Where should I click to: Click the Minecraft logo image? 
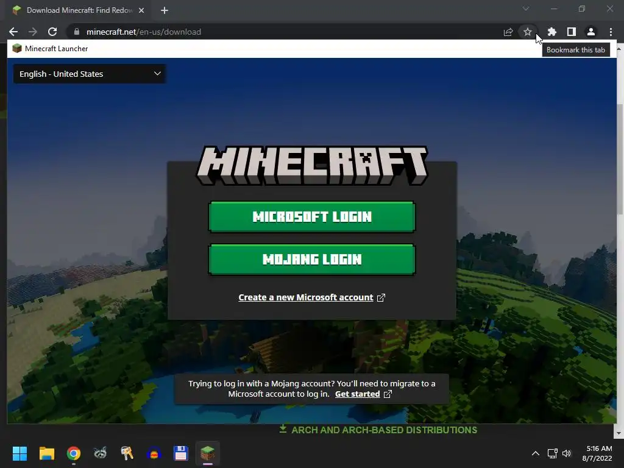click(312, 165)
